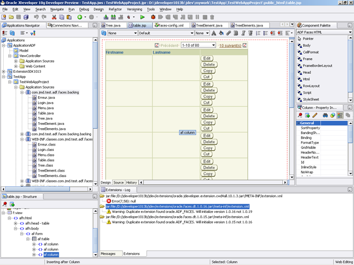
Task: Click the first Edit button in table
Action: pyautogui.click(x=207, y=58)
